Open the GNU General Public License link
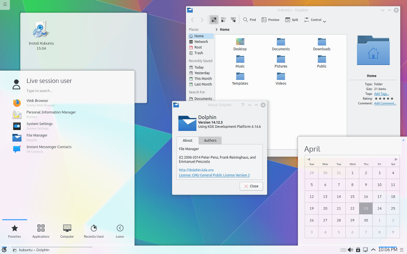407x254 pixels. point(214,175)
